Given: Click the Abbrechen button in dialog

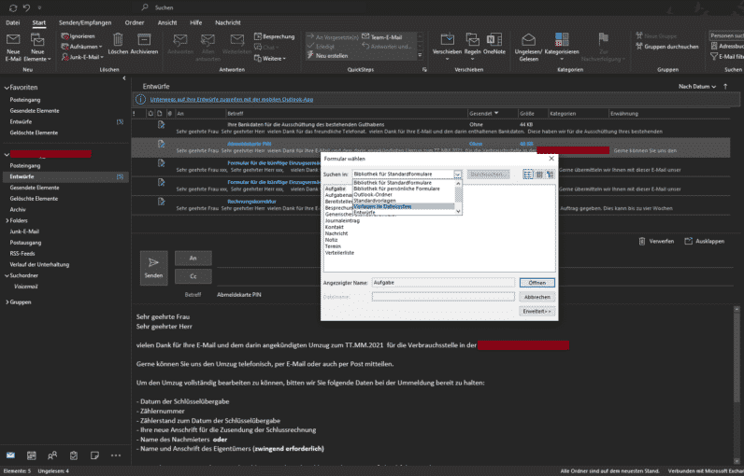Looking at the screenshot, I should tap(537, 296).
